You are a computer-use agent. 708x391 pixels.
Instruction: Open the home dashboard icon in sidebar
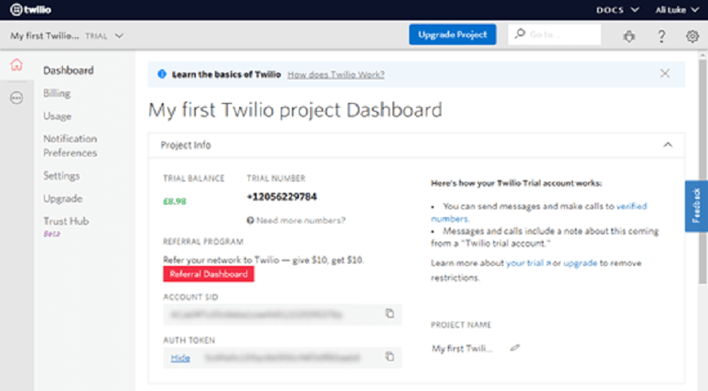[17, 65]
